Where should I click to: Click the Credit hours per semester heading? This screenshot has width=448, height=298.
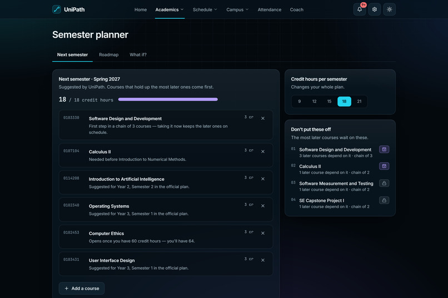click(x=319, y=79)
